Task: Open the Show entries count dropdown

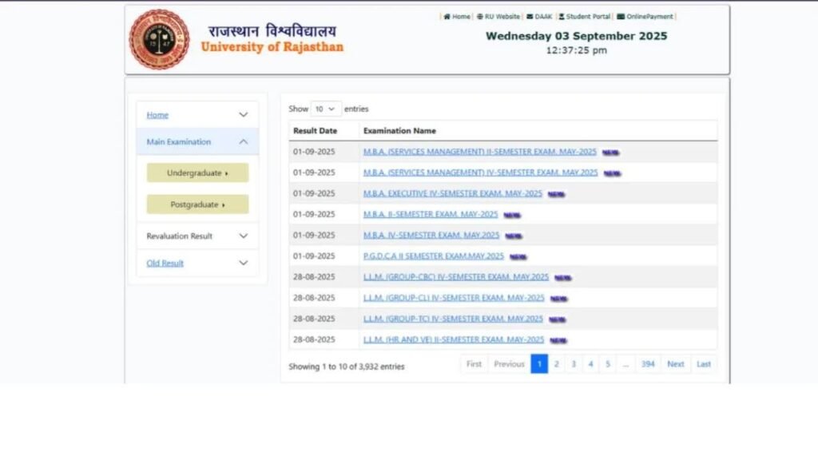Action: click(326, 109)
